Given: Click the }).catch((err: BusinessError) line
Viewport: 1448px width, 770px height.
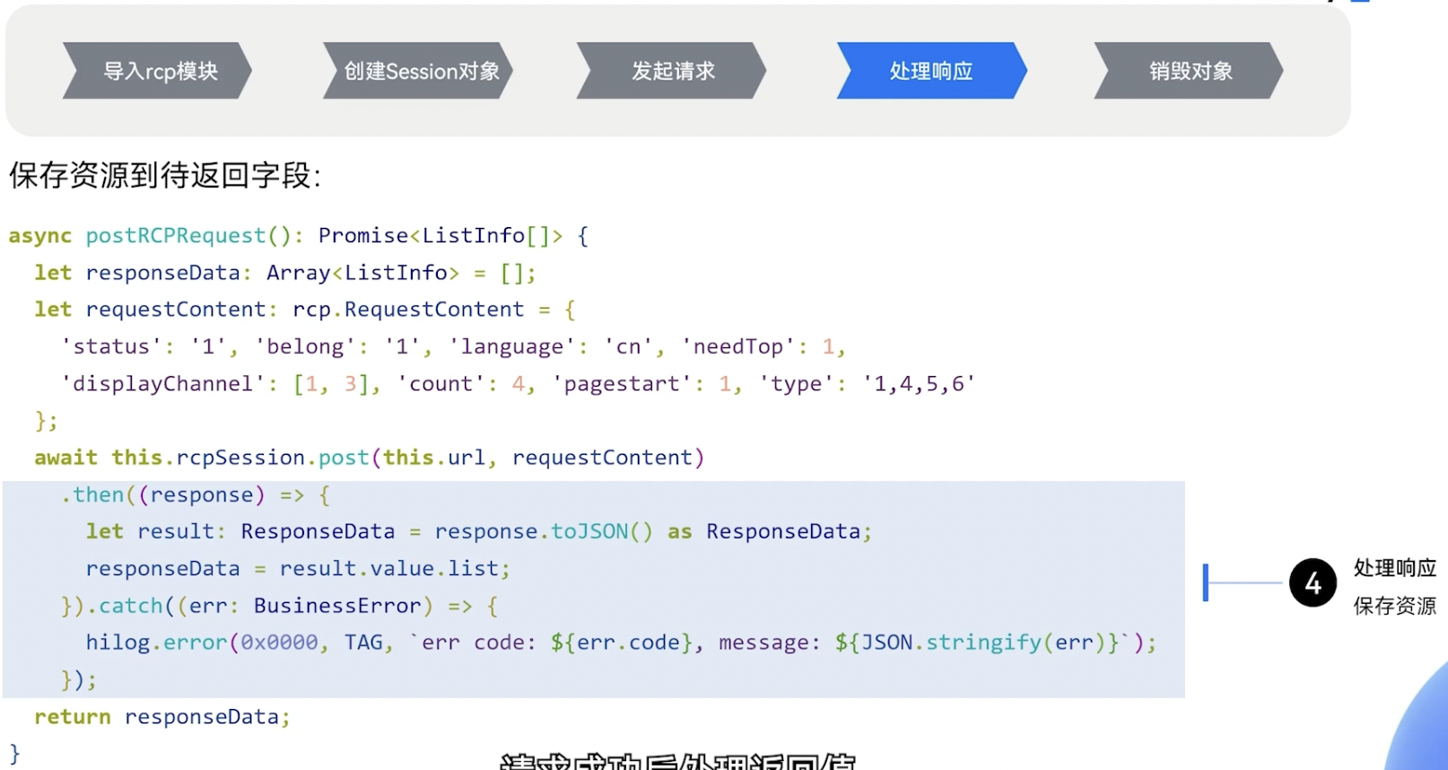Looking at the screenshot, I should click(x=279, y=607).
